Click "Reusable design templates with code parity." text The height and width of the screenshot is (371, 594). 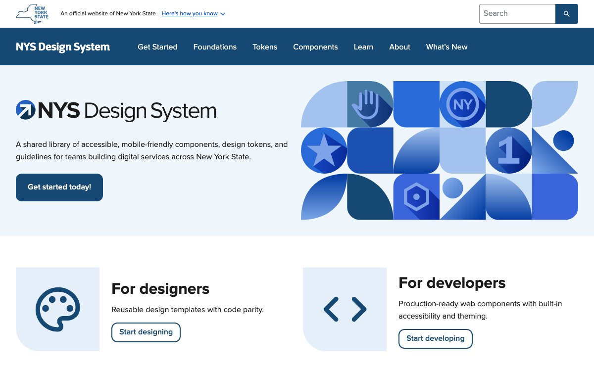click(188, 310)
